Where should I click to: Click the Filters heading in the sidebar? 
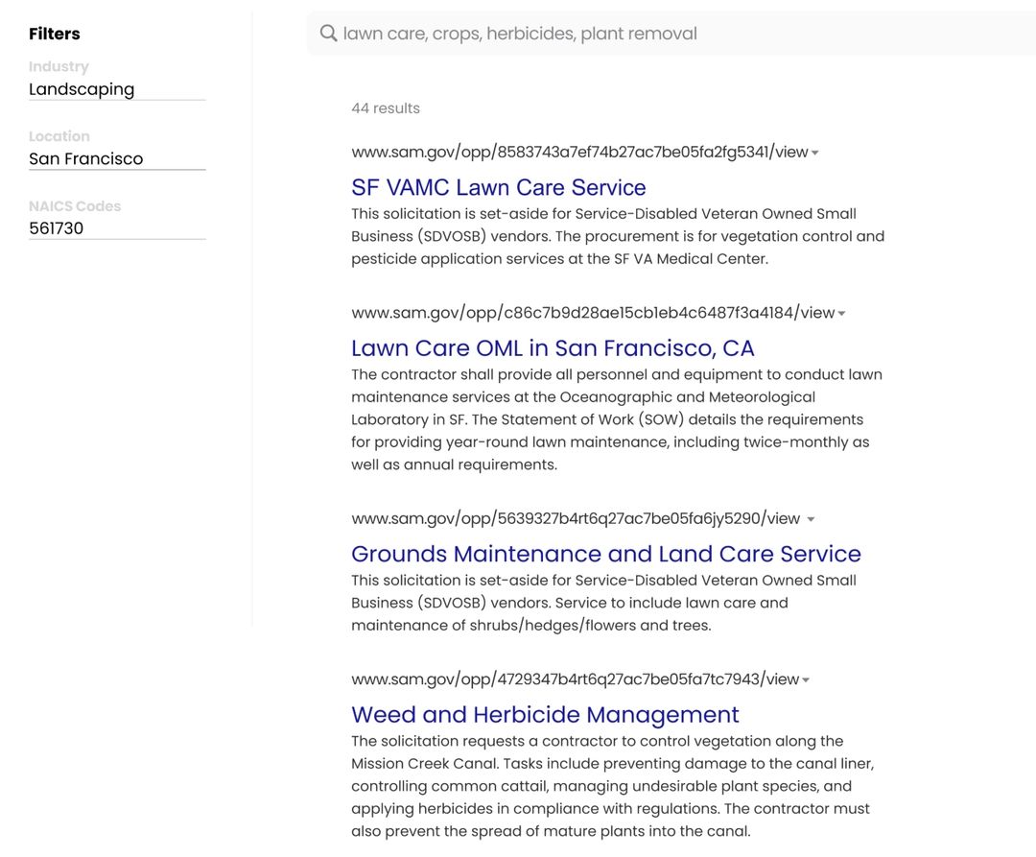[x=54, y=34]
